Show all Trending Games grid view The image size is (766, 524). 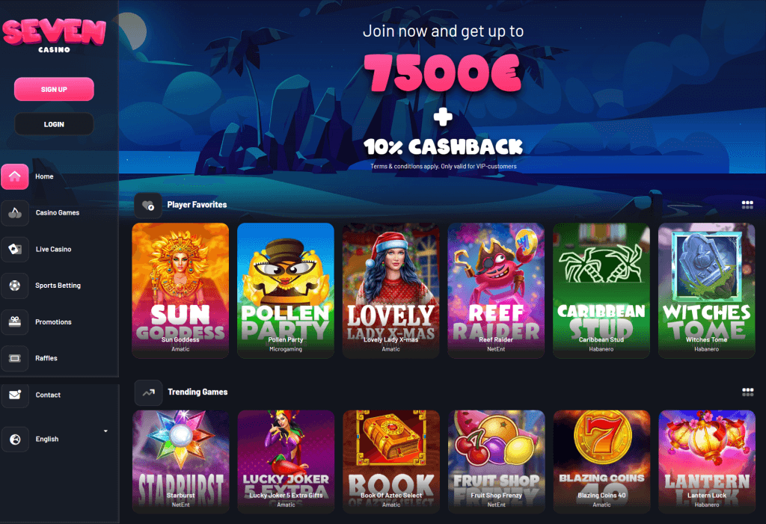747,392
